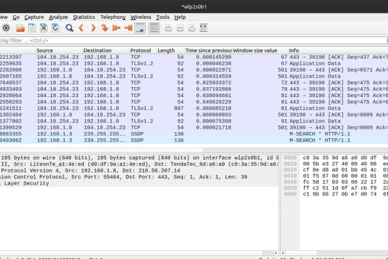Viewport: 388px width, 259px height.
Task: Select SSDP packet row ending 0493862
Action: tap(194, 141)
